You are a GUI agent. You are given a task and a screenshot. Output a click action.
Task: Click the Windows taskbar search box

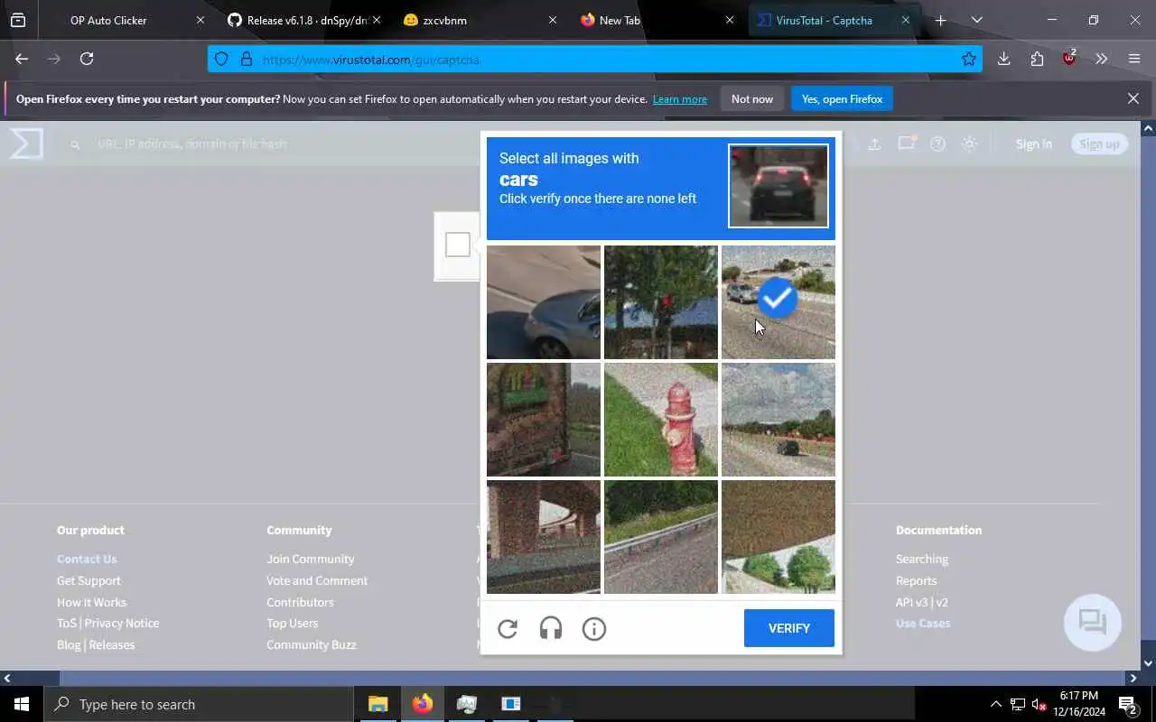(x=198, y=704)
